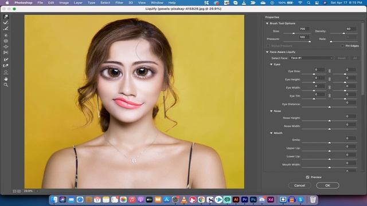
Task: Select the Twirl Clockwise tool
Action: [6, 35]
